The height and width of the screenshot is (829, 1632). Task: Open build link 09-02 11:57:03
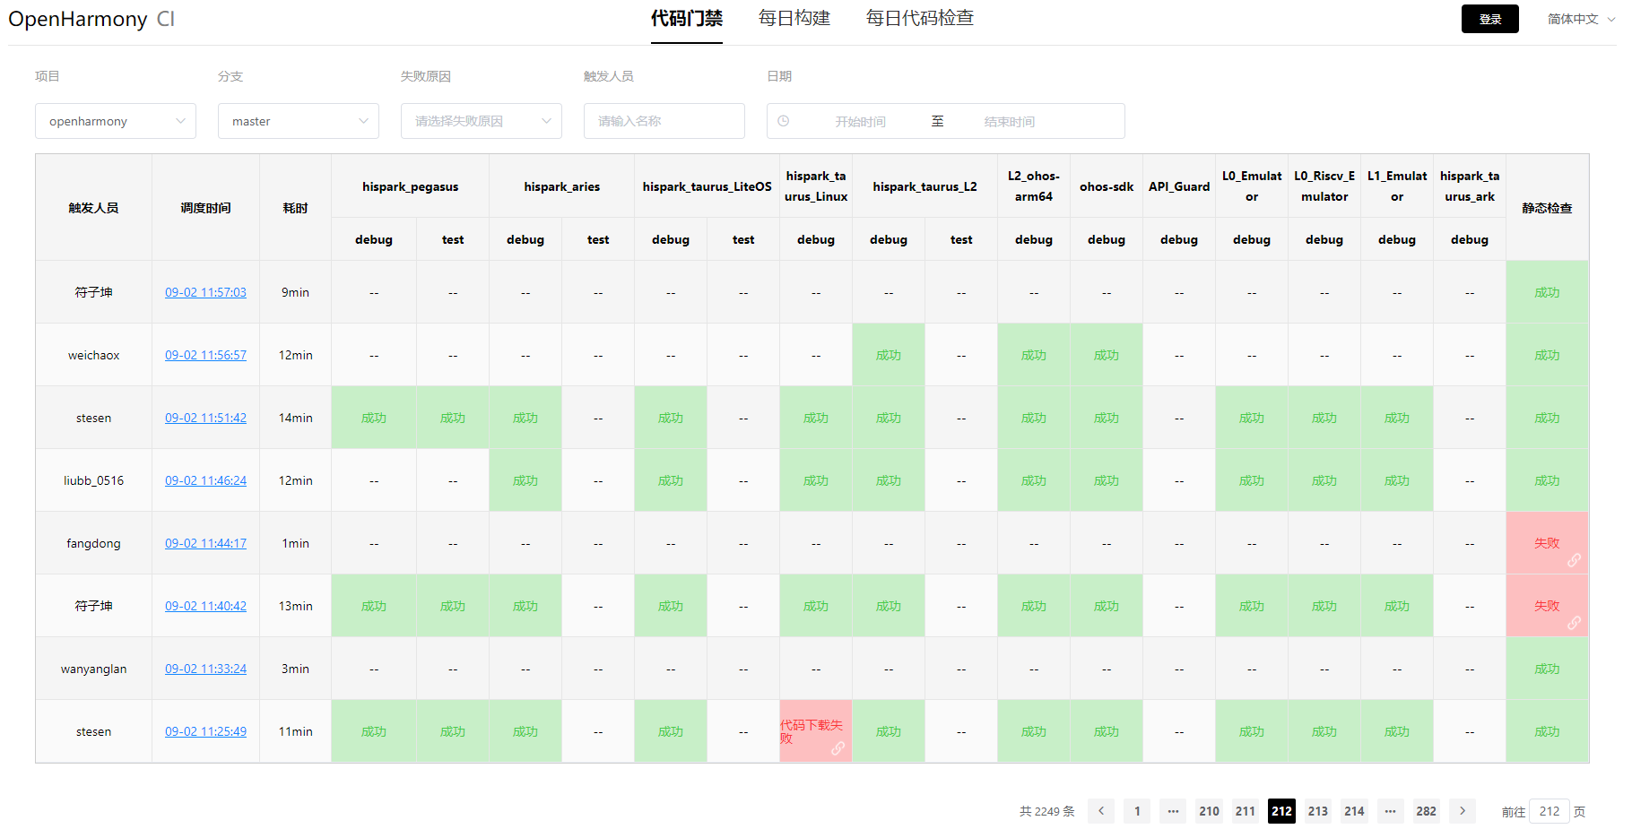(x=205, y=292)
